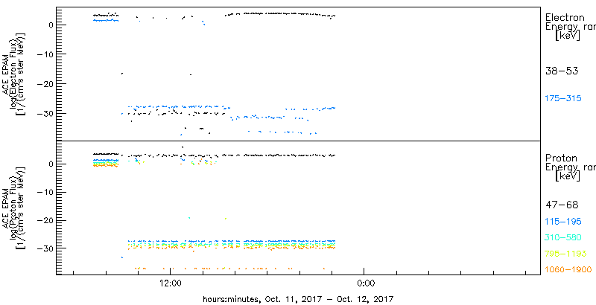The width and height of the screenshot is (596, 305).
Task: Click the hours:minutes date range caption
Action: pos(297,298)
